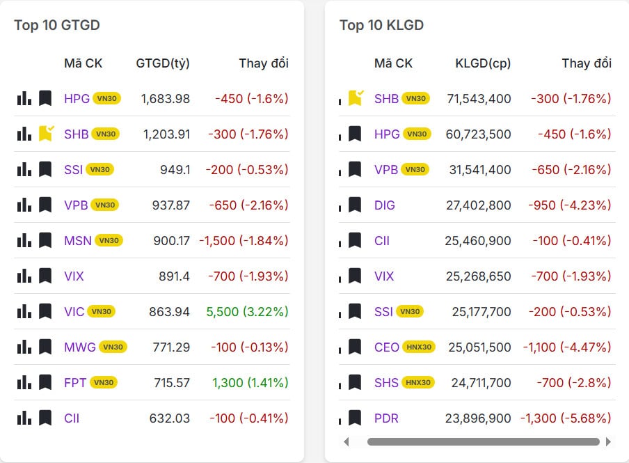Screen dimensions: 629x463
Task: Click the horizontal scrollbar left arrow
Action: point(347,441)
